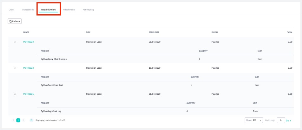Open the Attachments tab

(x=69, y=10)
